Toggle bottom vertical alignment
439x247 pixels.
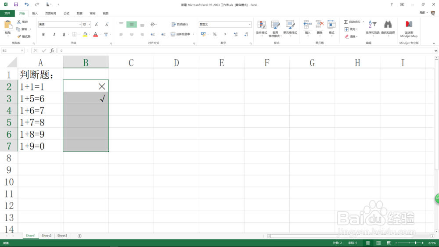pyautogui.click(x=142, y=24)
